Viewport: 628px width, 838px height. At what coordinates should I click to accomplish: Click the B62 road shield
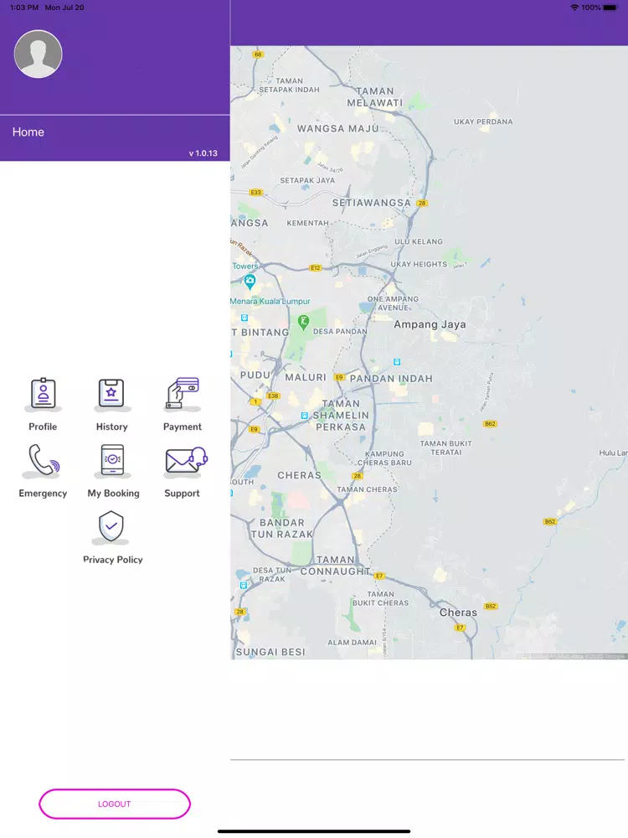(490, 424)
